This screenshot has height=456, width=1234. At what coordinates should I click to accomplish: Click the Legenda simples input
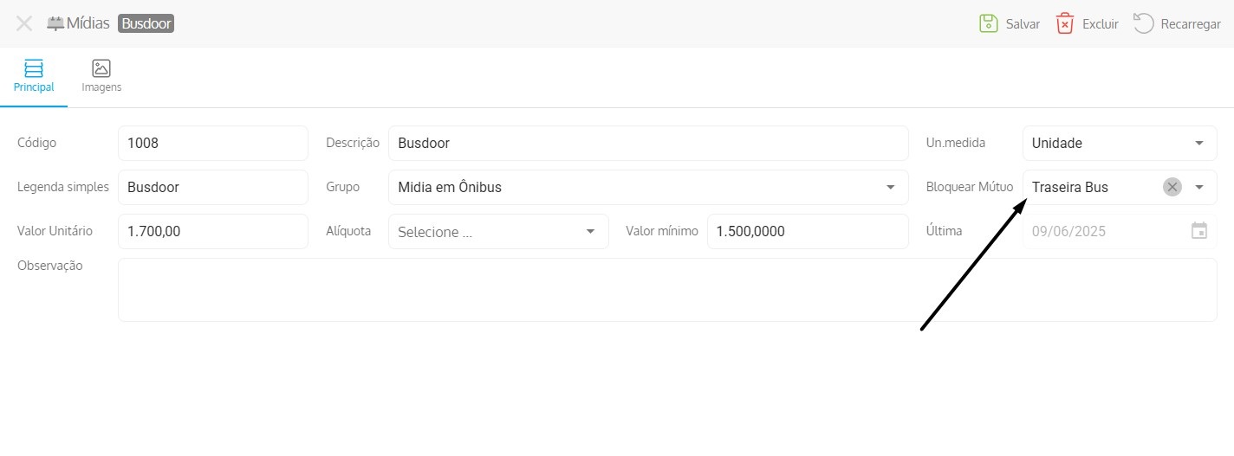213,187
